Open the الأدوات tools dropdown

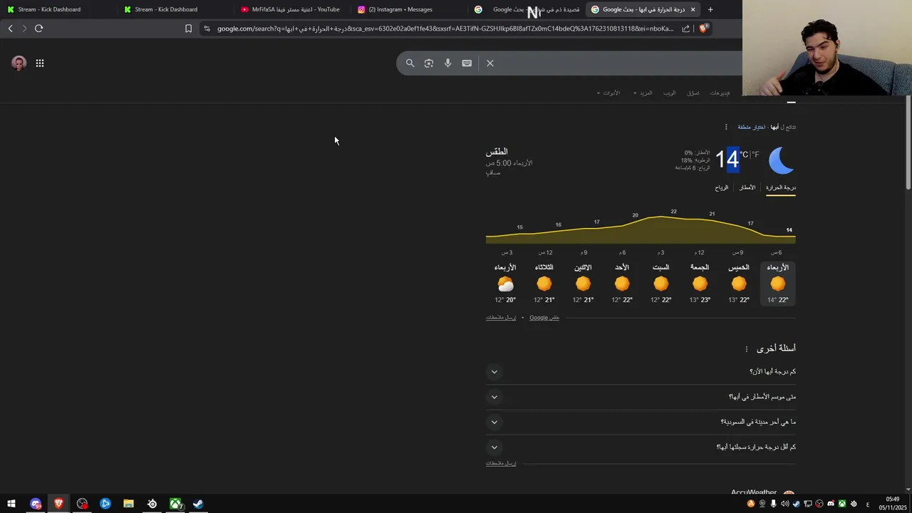click(608, 93)
